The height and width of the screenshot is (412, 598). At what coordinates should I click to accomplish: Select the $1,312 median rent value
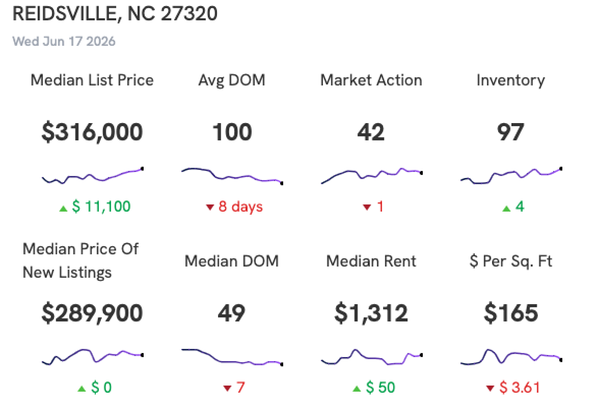point(371,313)
